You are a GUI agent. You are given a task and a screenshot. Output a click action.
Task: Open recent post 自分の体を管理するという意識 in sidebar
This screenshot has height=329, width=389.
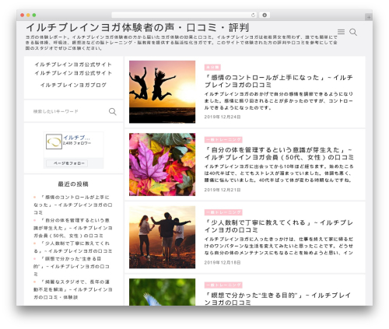click(73, 228)
